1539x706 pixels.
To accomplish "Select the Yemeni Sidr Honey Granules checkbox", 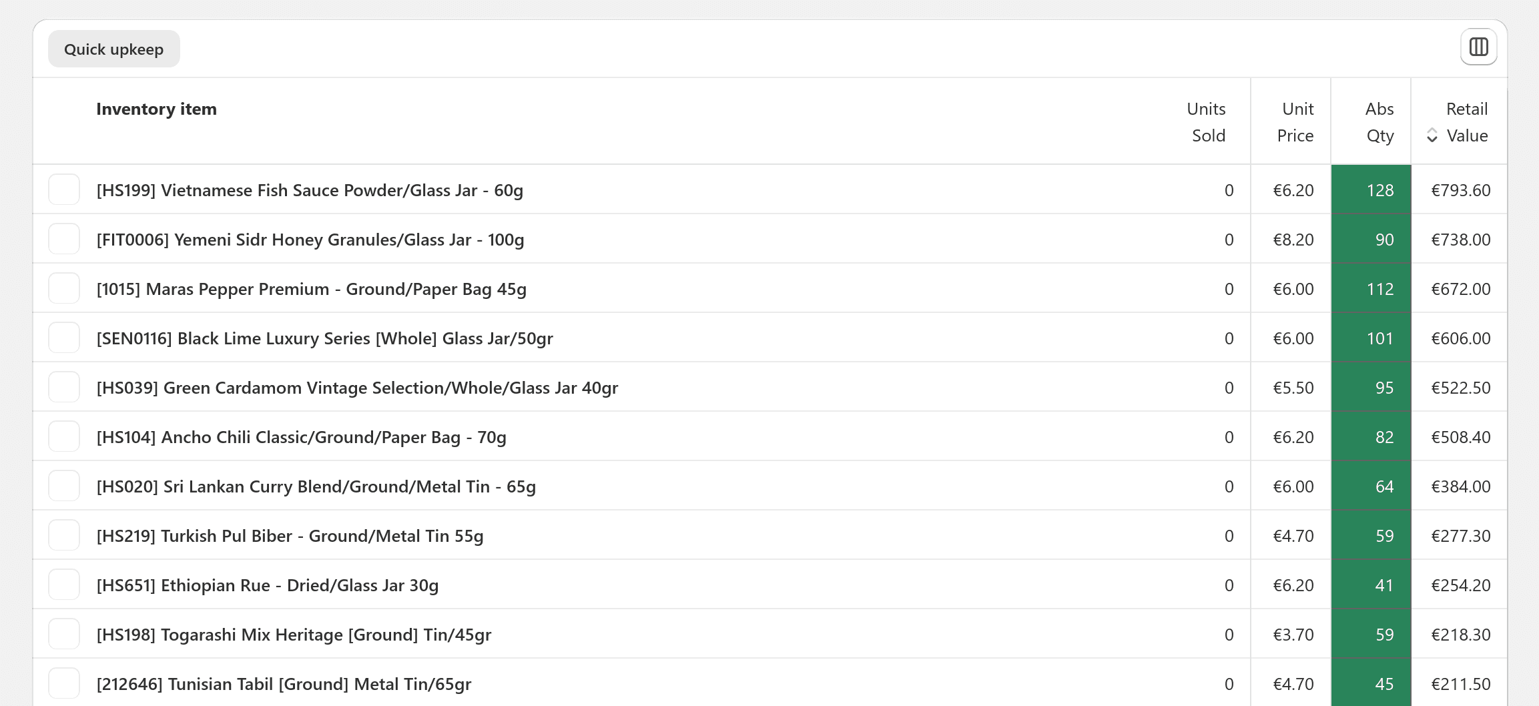I will (x=64, y=239).
